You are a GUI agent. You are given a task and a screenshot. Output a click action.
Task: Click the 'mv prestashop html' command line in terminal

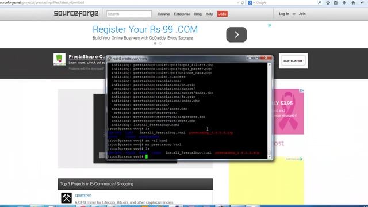(144, 144)
